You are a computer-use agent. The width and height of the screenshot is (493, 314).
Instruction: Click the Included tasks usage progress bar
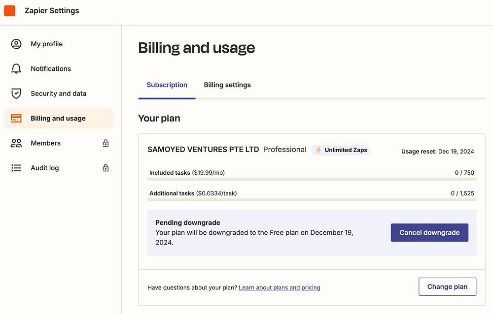[x=312, y=179]
